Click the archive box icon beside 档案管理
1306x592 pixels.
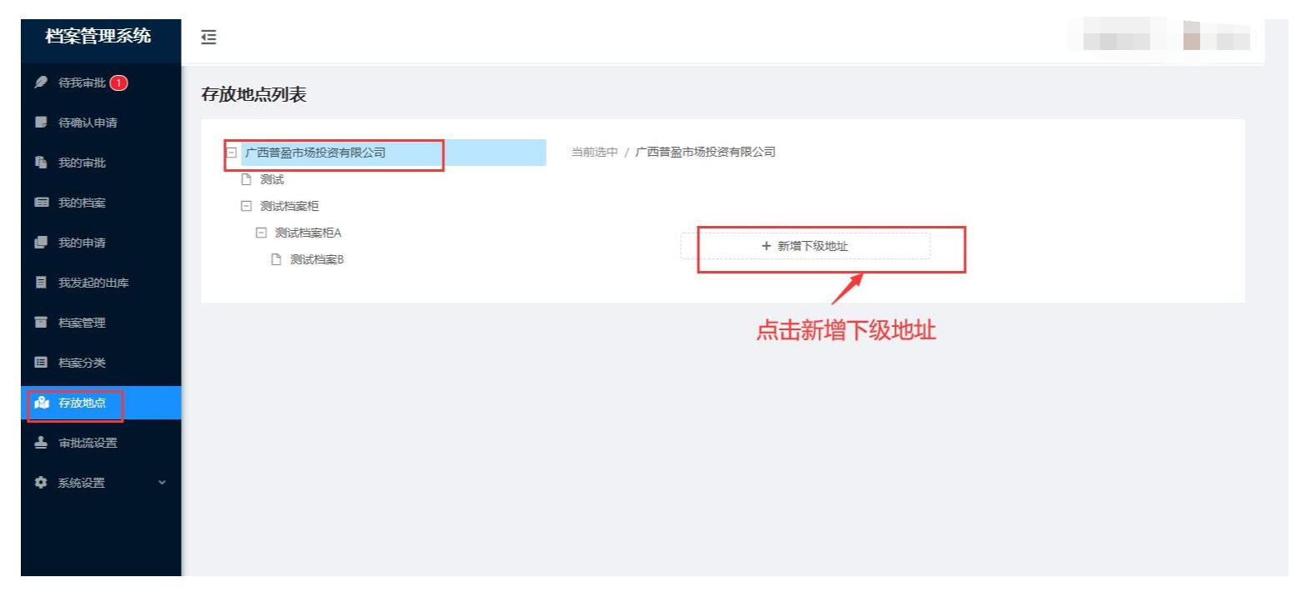(39, 323)
